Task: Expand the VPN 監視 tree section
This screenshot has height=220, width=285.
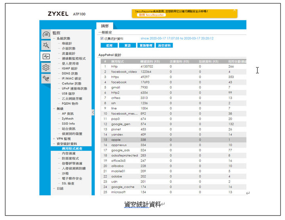Action: (54, 138)
